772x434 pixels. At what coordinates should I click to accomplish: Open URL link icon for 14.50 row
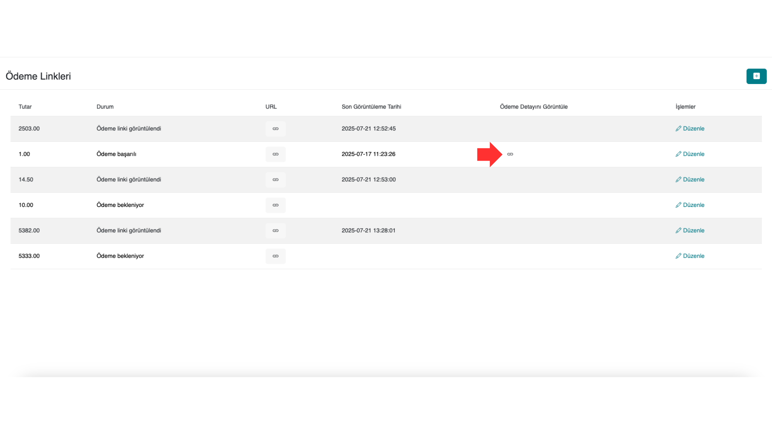point(275,180)
